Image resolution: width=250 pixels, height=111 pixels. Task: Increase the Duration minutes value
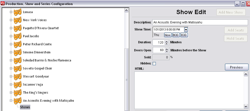pos(166,41)
